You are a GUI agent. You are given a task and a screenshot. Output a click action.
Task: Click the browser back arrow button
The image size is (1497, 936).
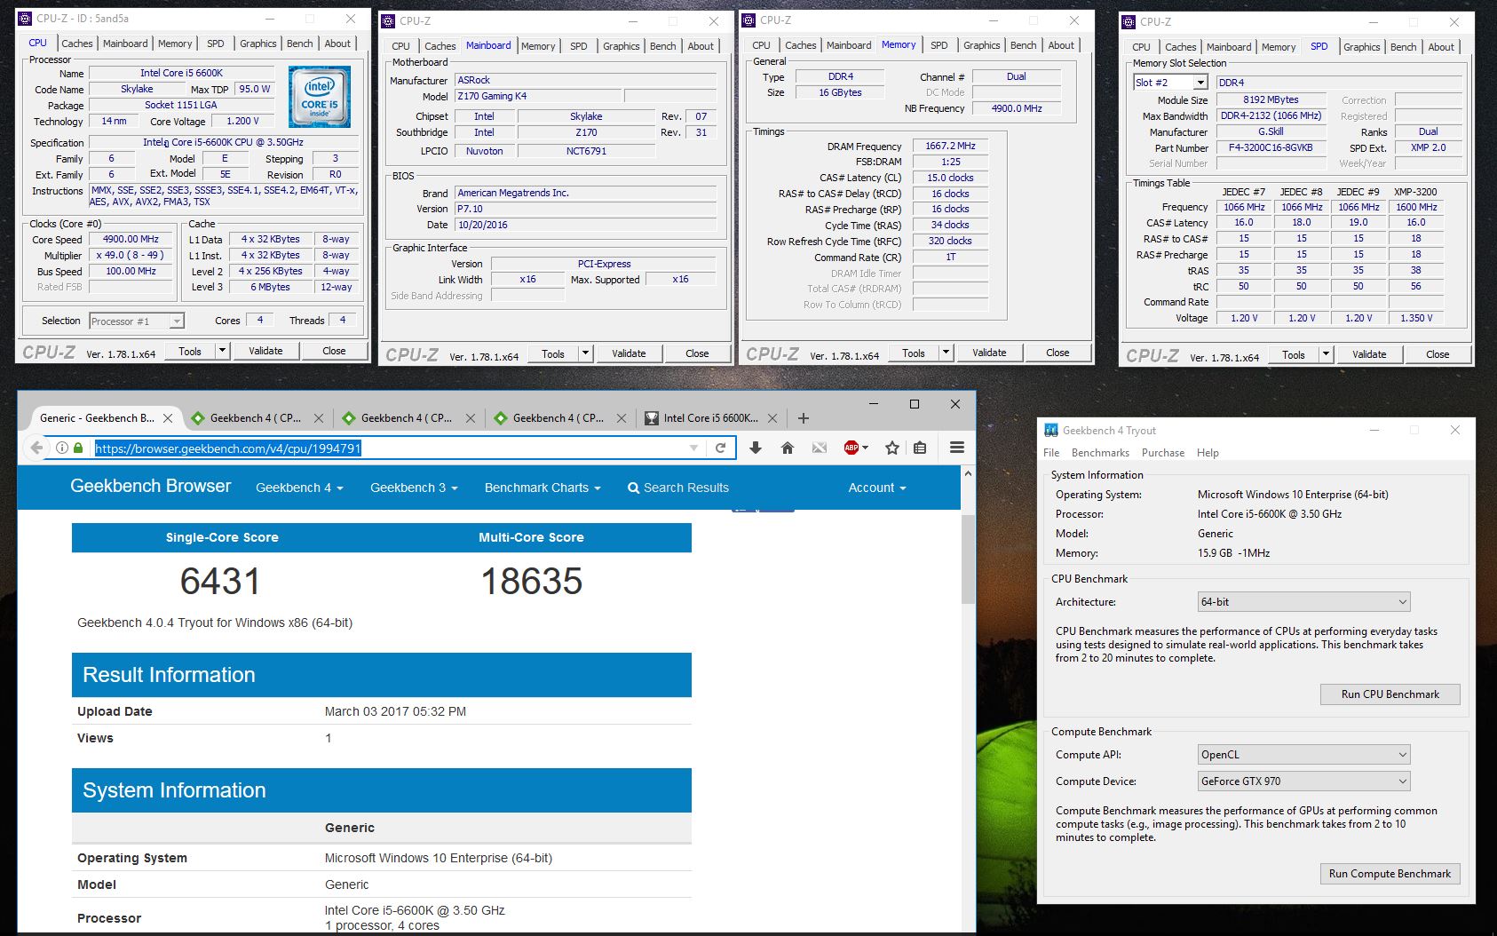point(36,448)
